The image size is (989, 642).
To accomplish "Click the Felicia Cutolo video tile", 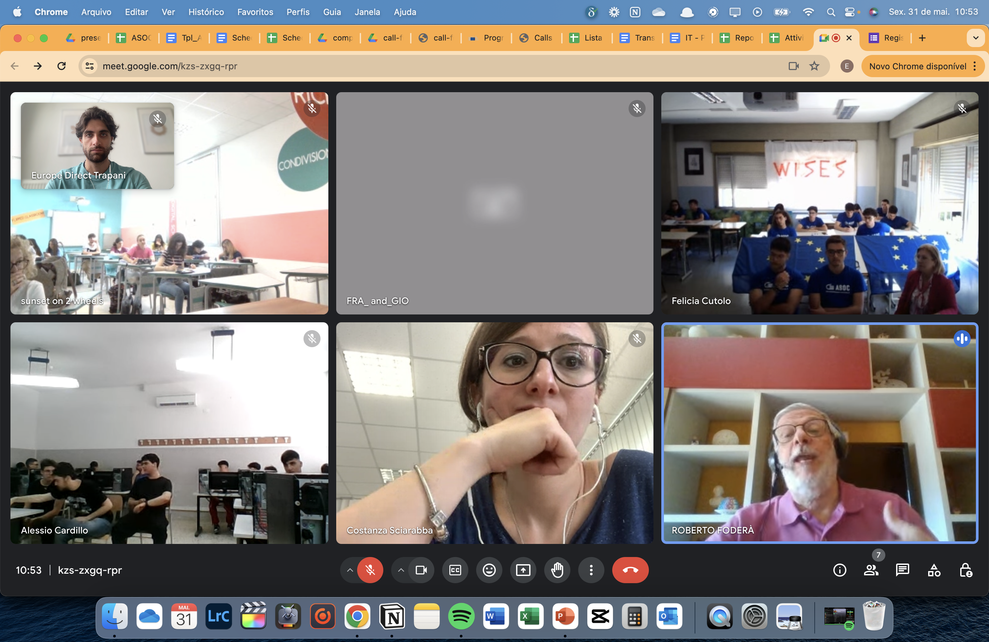I will tap(820, 203).
